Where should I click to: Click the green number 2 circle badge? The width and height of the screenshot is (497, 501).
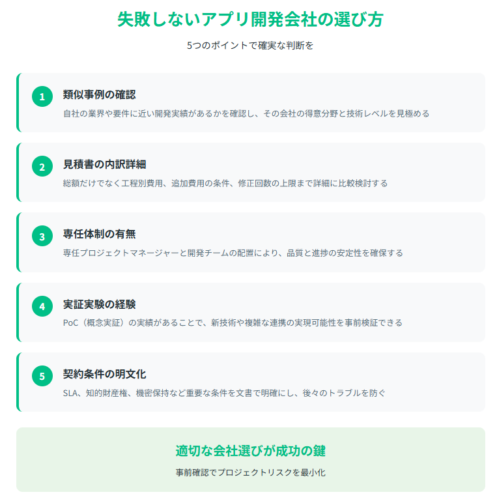coord(42,166)
